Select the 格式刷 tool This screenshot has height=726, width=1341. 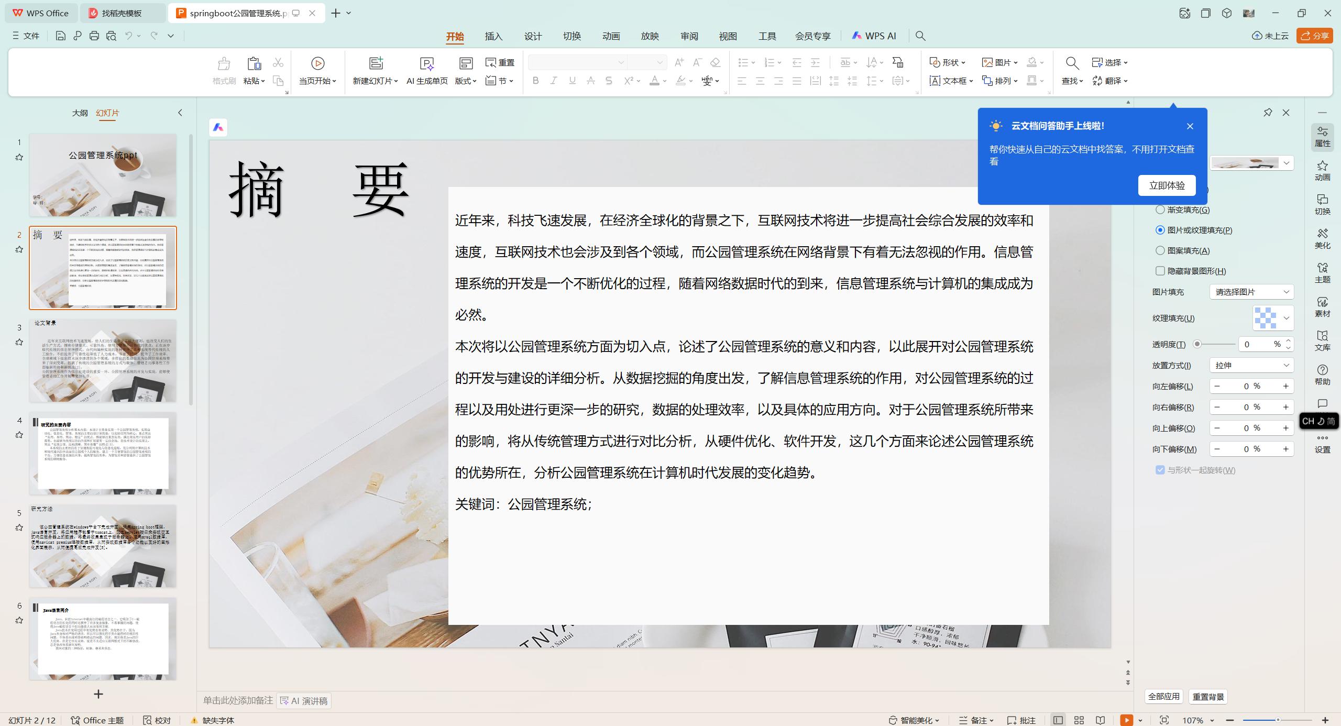(223, 70)
